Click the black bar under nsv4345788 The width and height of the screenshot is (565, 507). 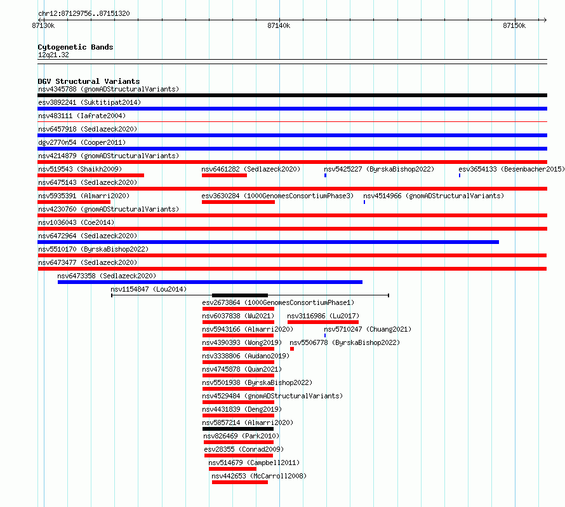pos(292,95)
